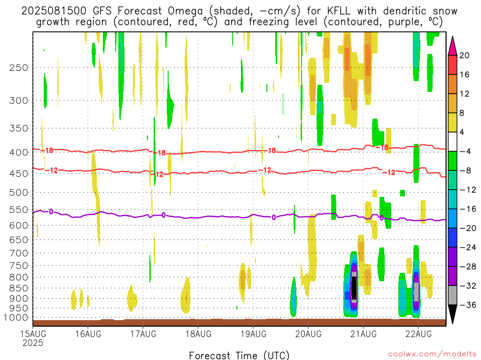Click the Forecast Time (UTC) axis title
Viewport: 481px width, 360px height.
[x=239, y=355]
